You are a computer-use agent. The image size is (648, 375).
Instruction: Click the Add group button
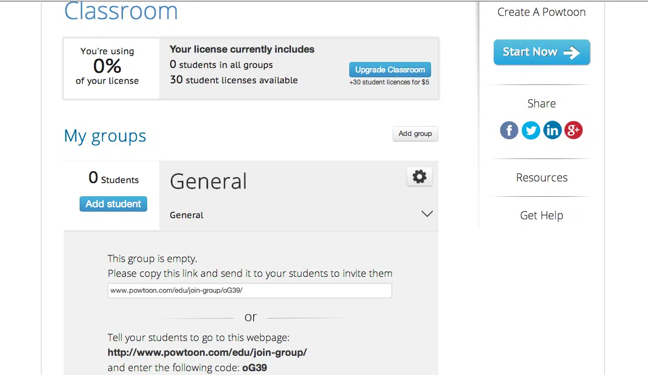(415, 134)
